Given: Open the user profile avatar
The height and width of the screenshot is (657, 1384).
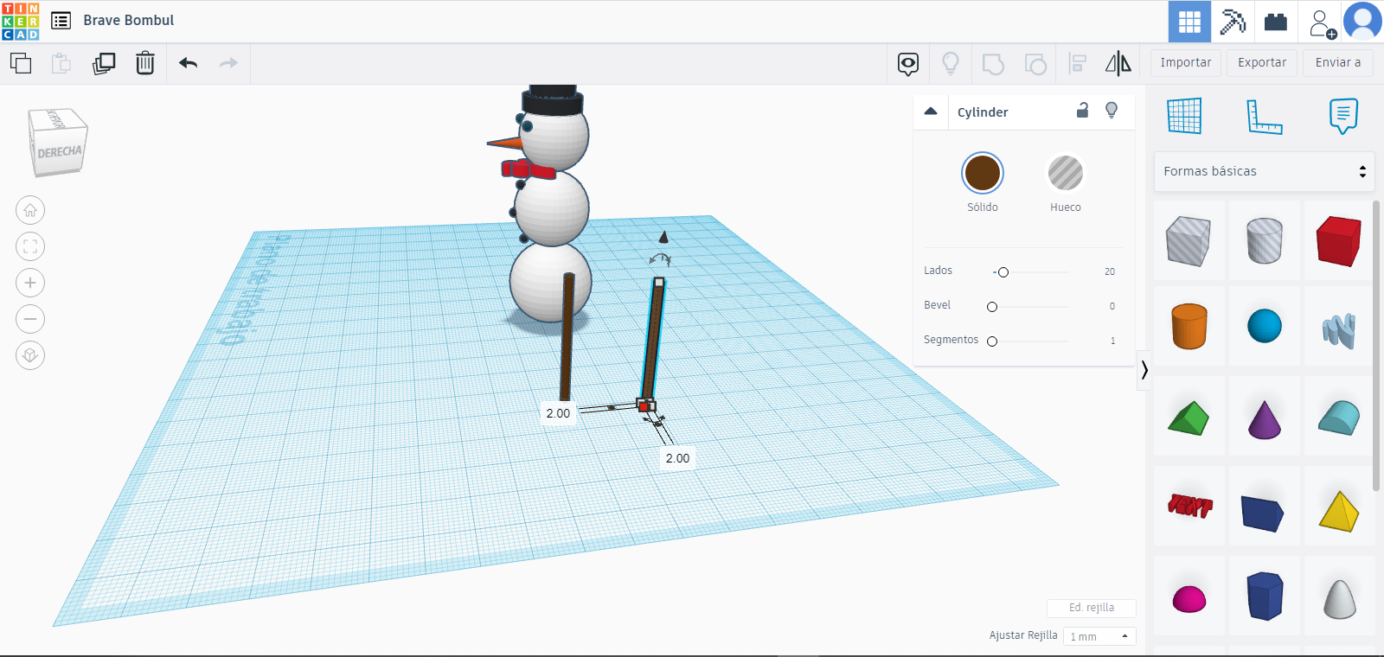Looking at the screenshot, I should pyautogui.click(x=1362, y=22).
